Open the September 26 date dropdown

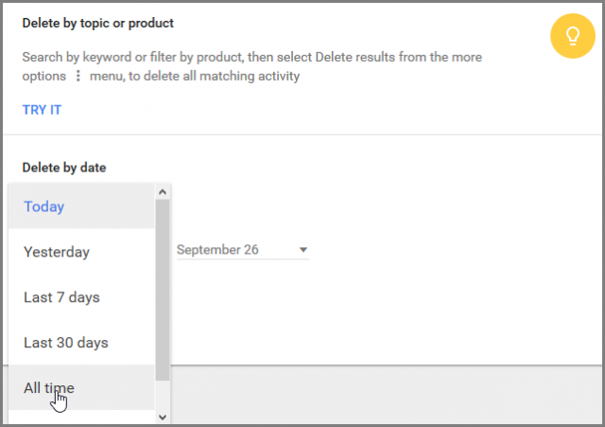[x=243, y=250]
